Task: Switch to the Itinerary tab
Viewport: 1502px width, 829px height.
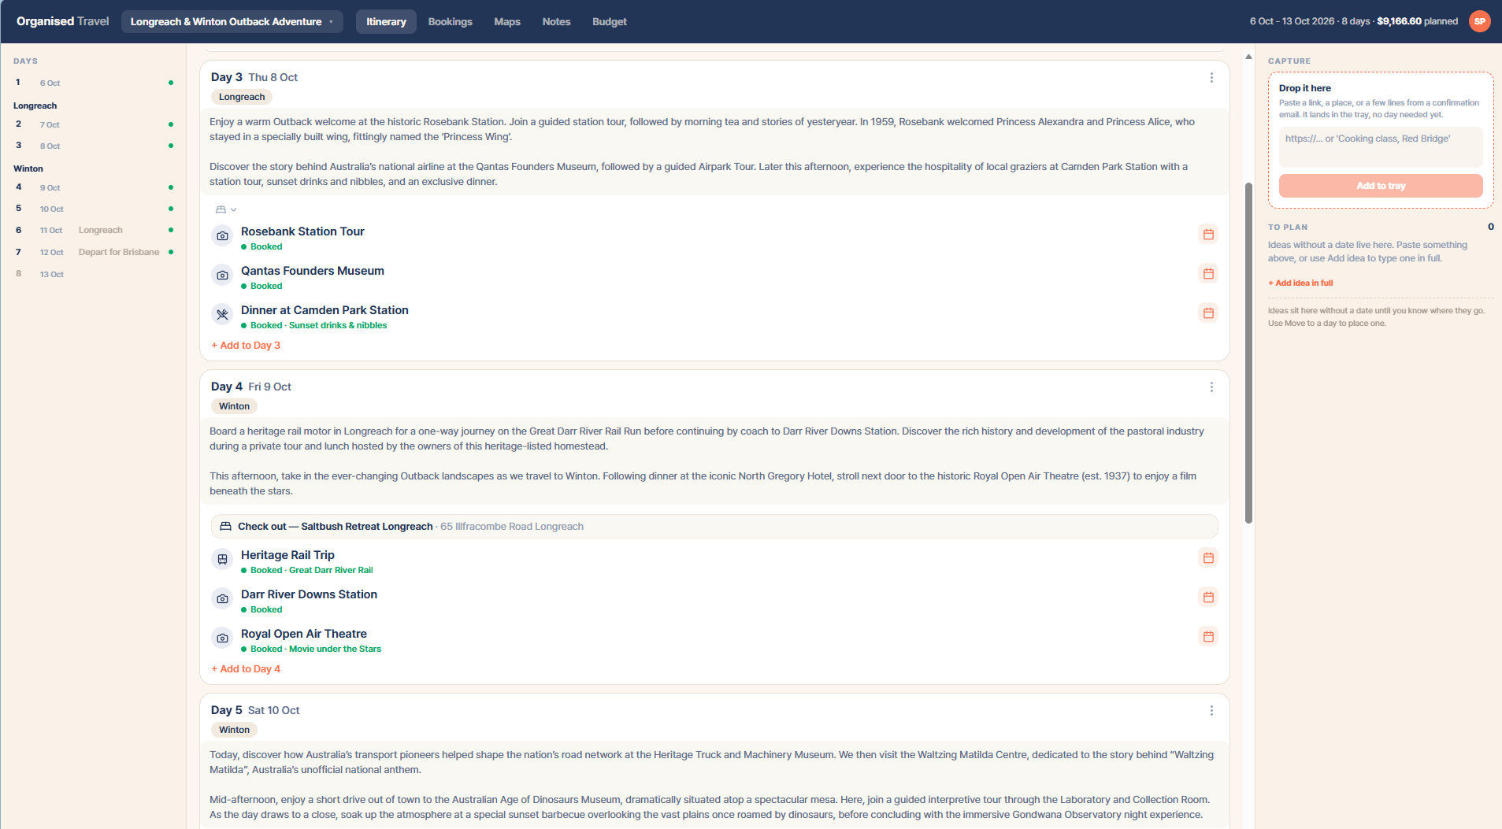Action: tap(386, 21)
